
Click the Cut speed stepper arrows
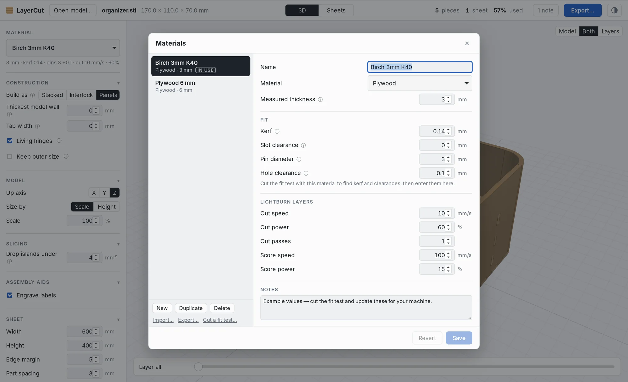tap(448, 213)
